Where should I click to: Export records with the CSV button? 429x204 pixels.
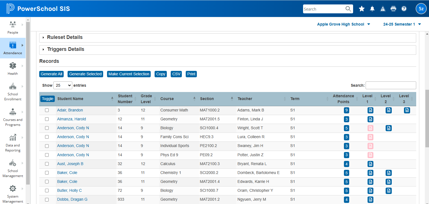176,74
